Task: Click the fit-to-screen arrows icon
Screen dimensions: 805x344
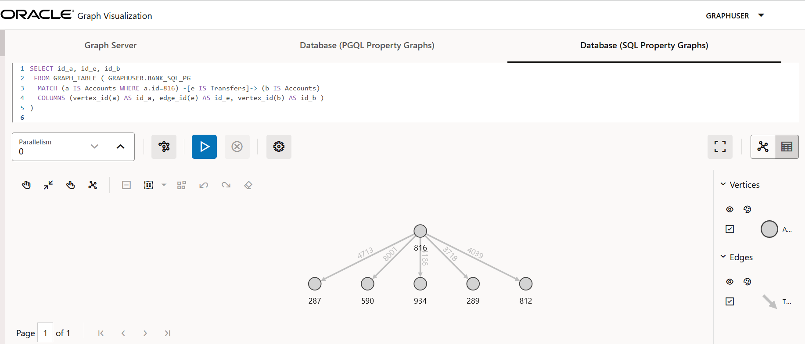Action: point(48,185)
